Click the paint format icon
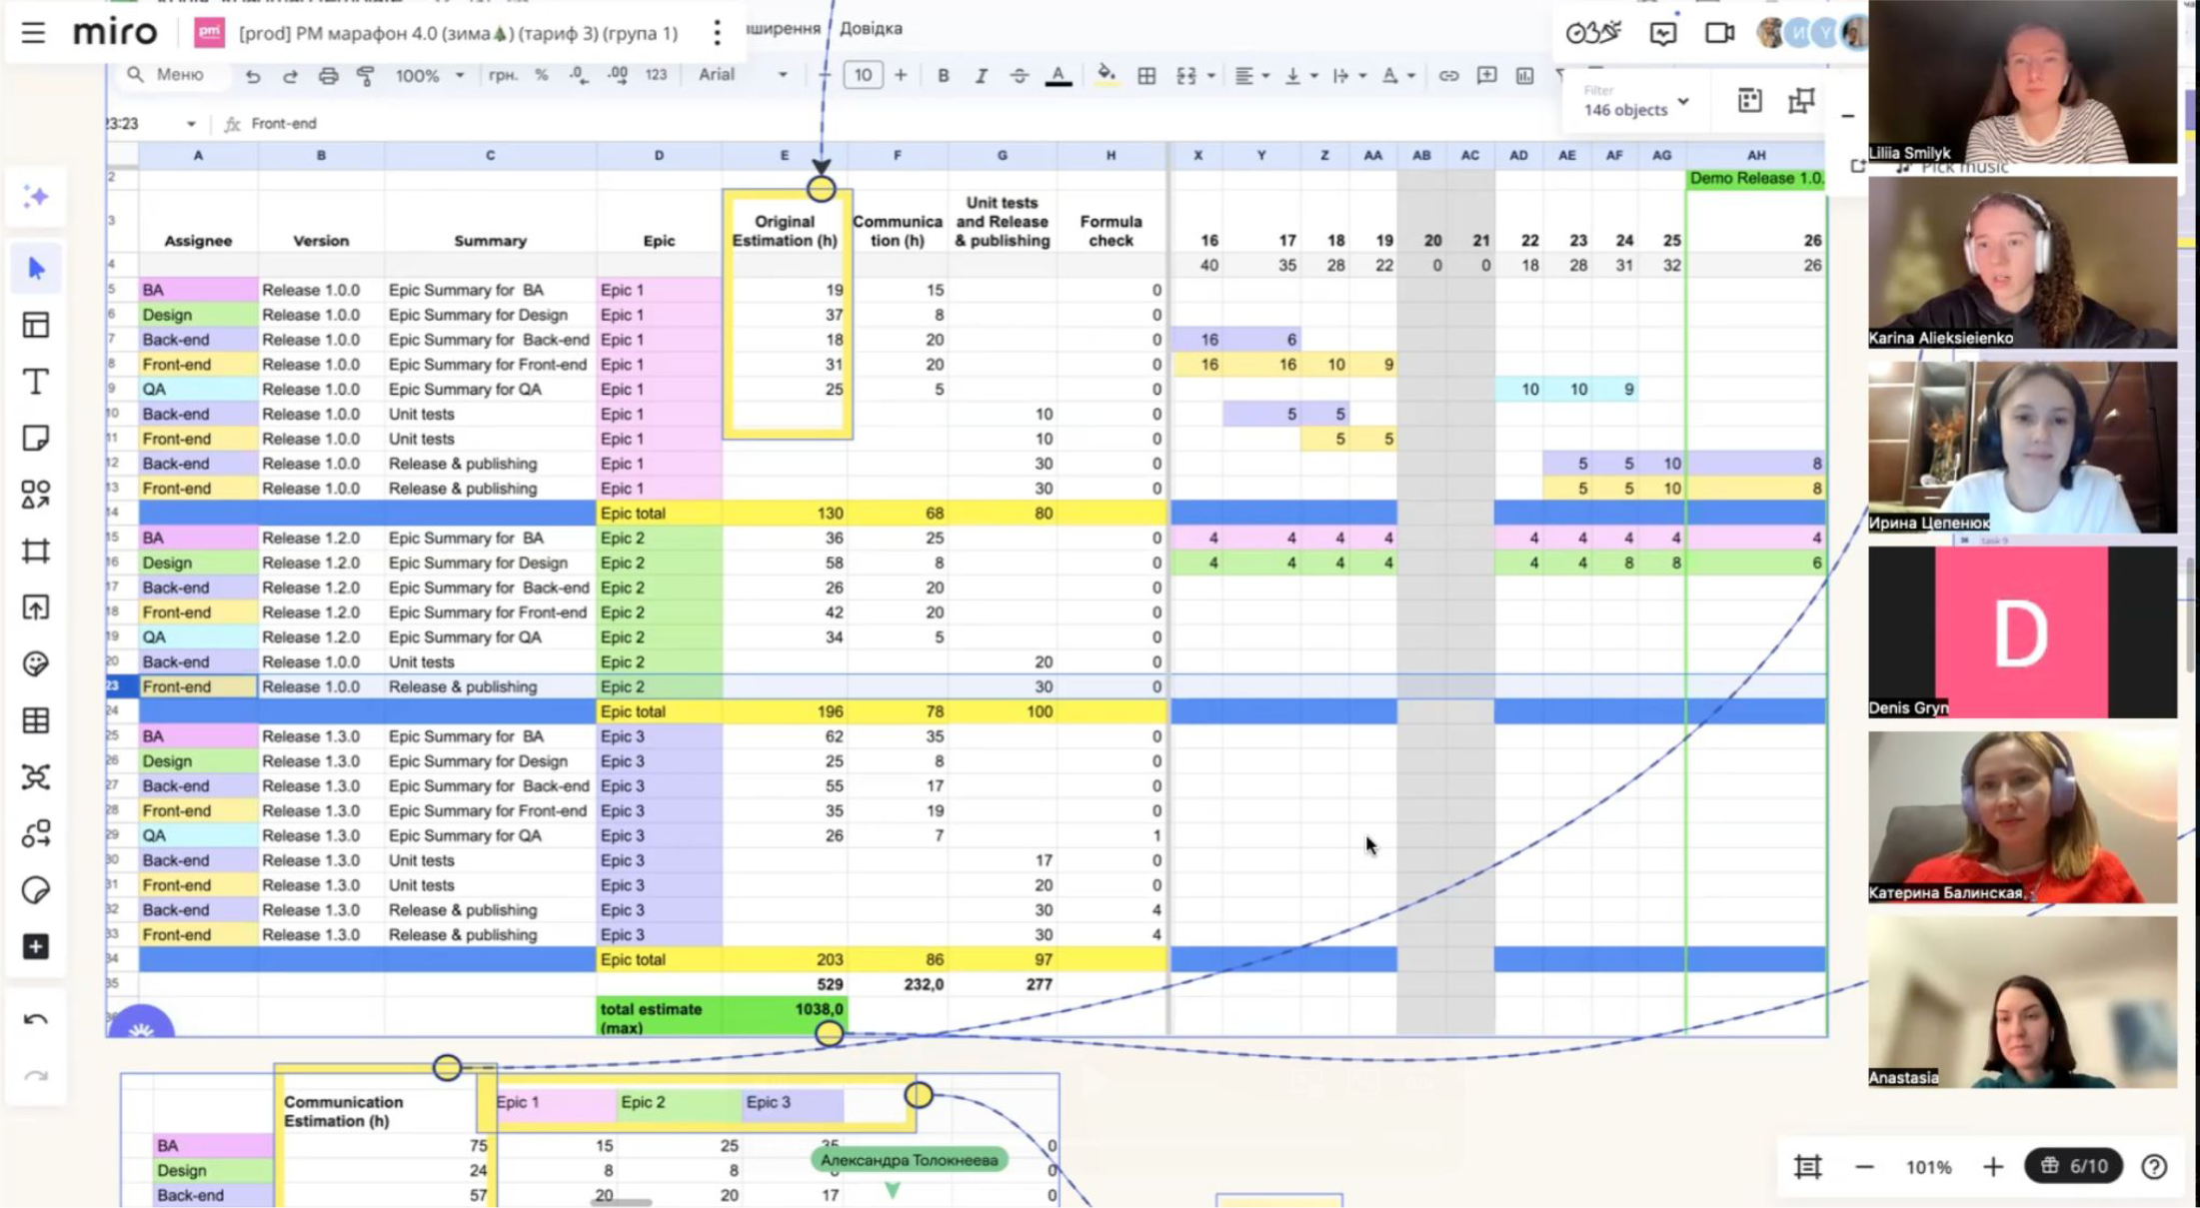2200x1208 pixels. (366, 75)
